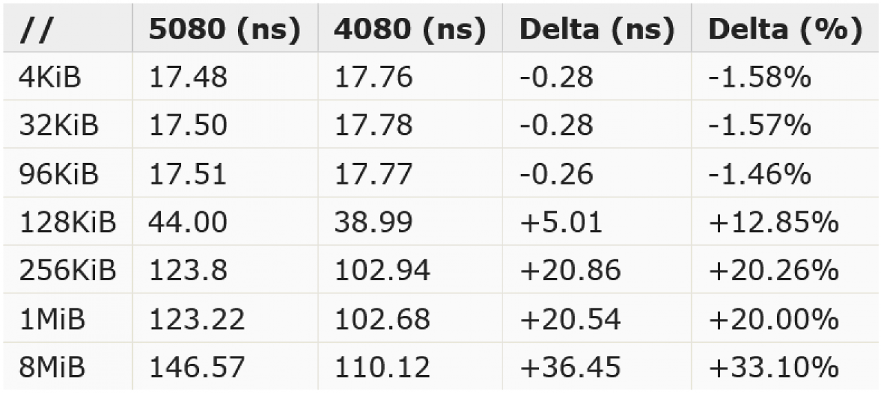Select the 102.94 value cell
This screenshot has width=881, height=393.
[410, 270]
